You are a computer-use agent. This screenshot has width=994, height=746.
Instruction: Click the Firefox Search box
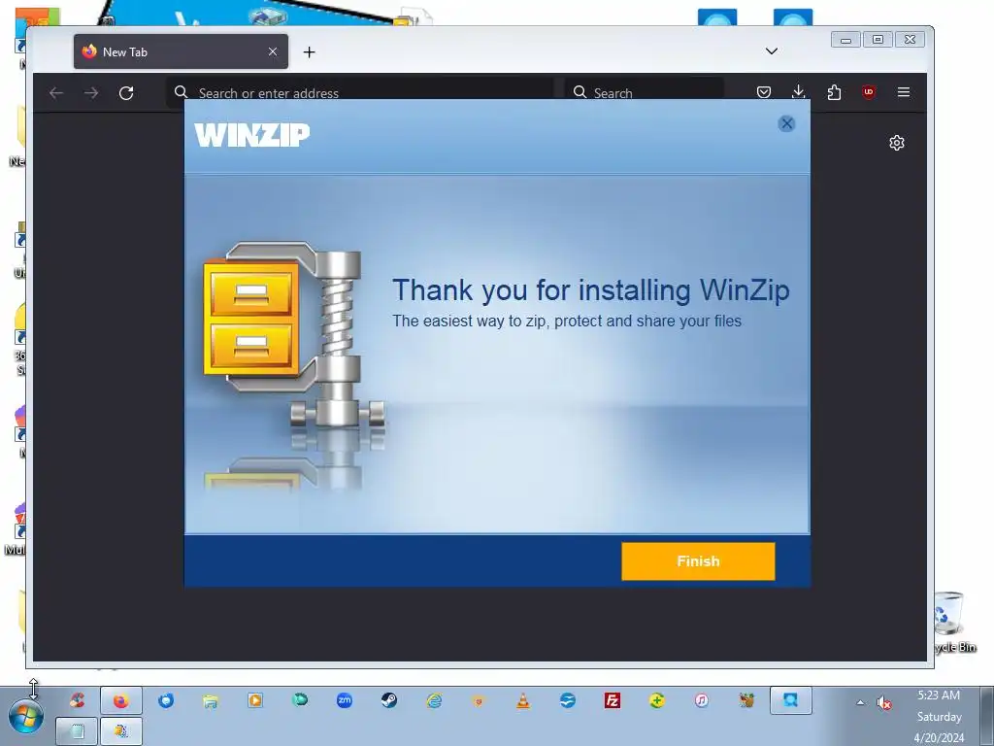pos(645,93)
